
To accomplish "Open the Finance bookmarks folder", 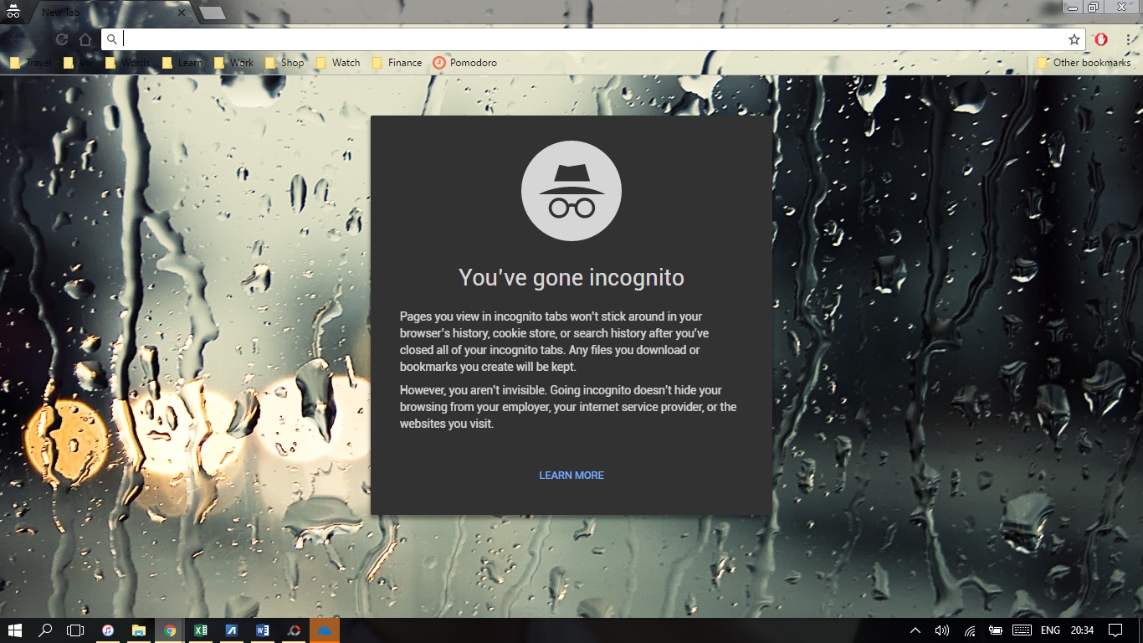I will [397, 63].
